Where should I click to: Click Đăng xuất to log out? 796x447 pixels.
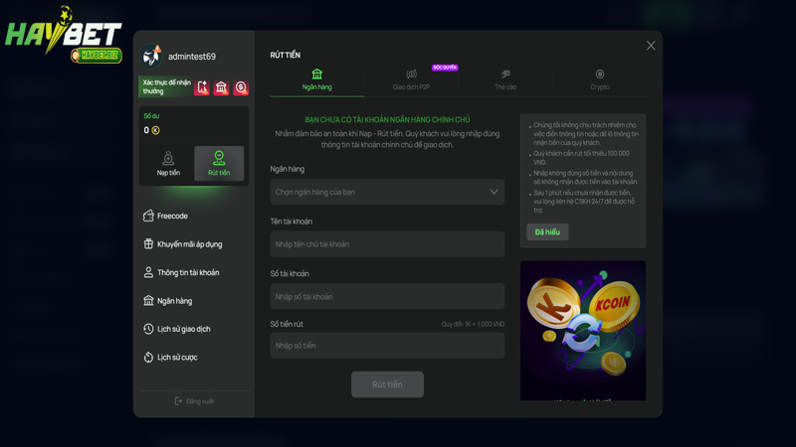(194, 401)
